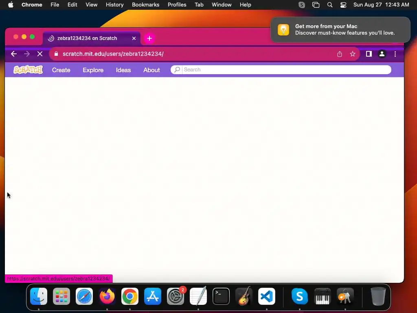Image resolution: width=417 pixels, height=313 pixels.
Task: Open the piano keyboard app in the Dock
Action: pyautogui.click(x=323, y=296)
